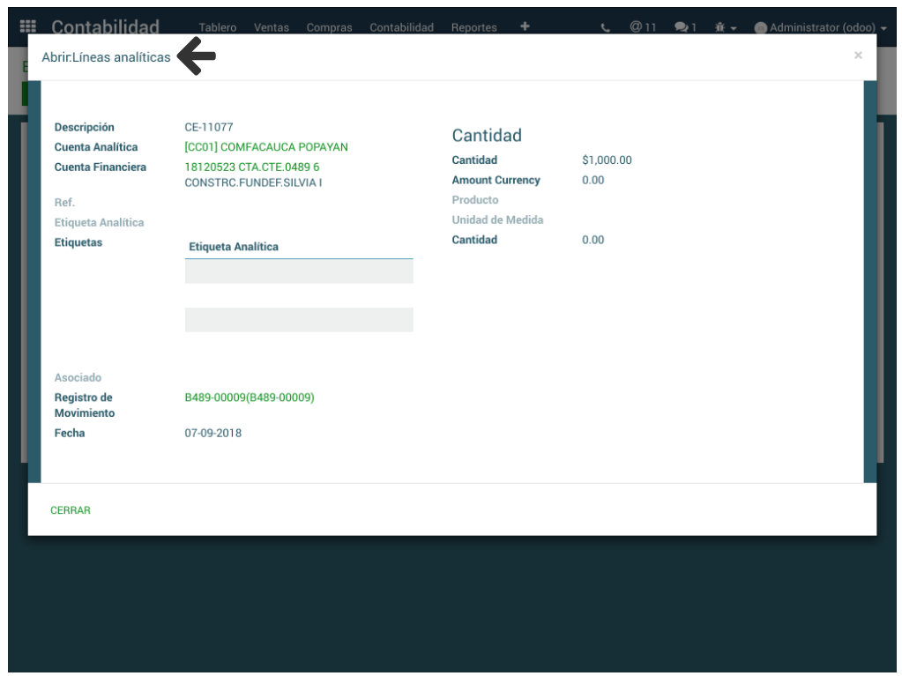Open the Compras menu
The width and height of the screenshot is (902, 676).
click(329, 27)
